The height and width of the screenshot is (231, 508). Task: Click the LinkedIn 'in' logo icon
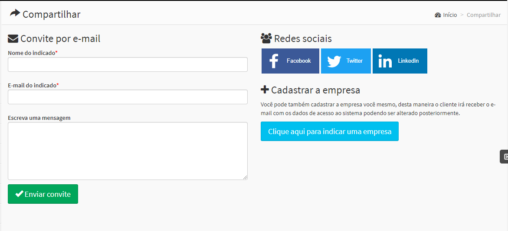[385, 61]
